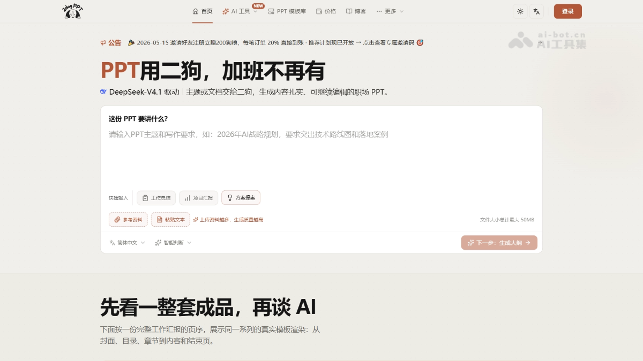Select the 方案提案 quick input chip
This screenshot has width=643, height=361.
(241, 198)
